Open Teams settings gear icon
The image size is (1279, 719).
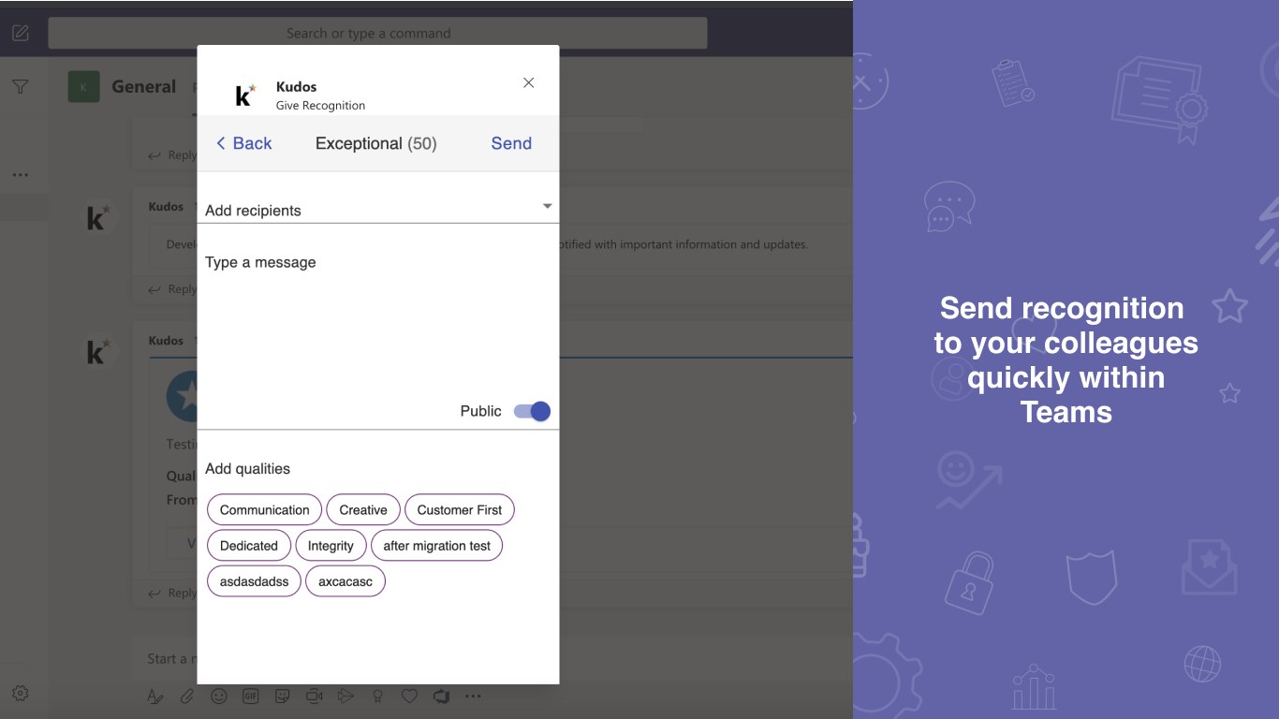click(x=20, y=694)
